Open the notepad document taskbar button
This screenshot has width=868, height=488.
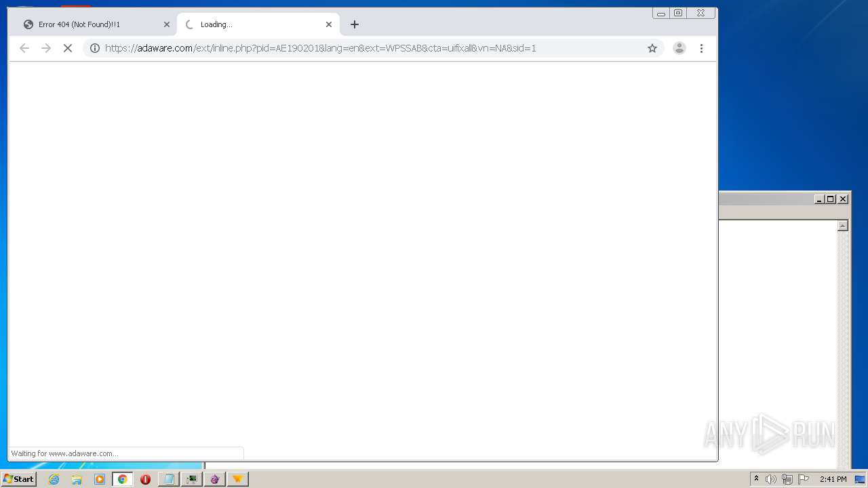click(x=168, y=479)
